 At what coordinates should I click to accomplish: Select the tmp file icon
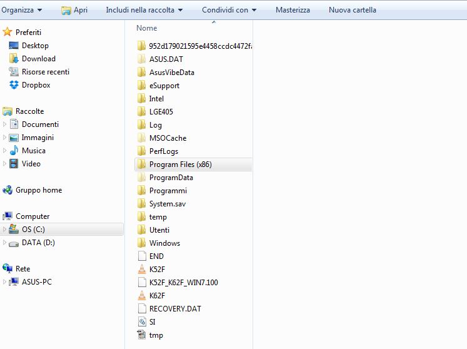[142, 335]
